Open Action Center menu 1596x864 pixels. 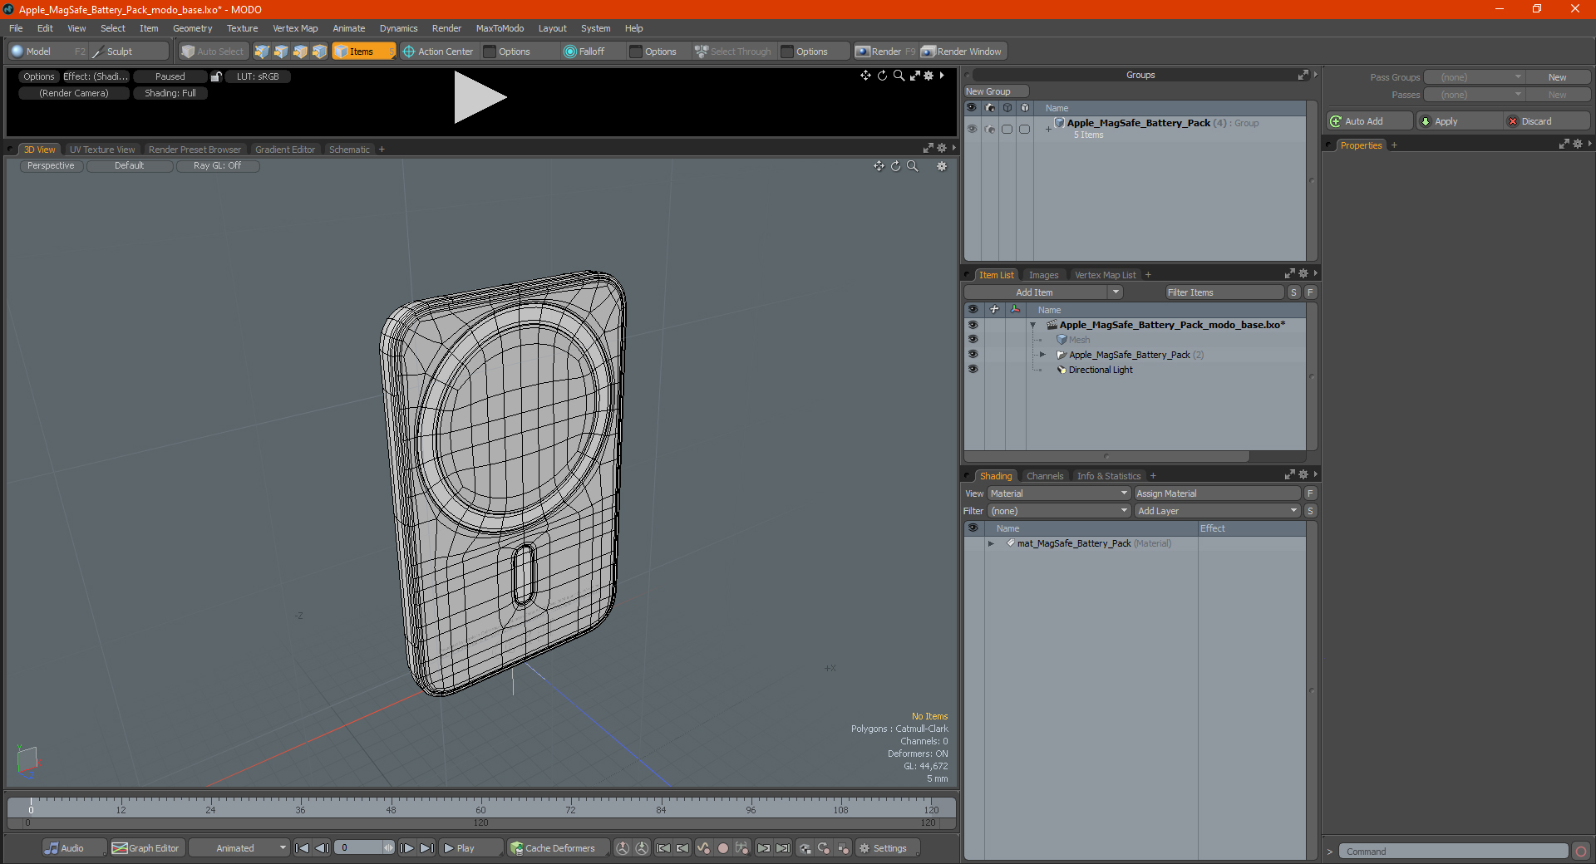[438, 52]
